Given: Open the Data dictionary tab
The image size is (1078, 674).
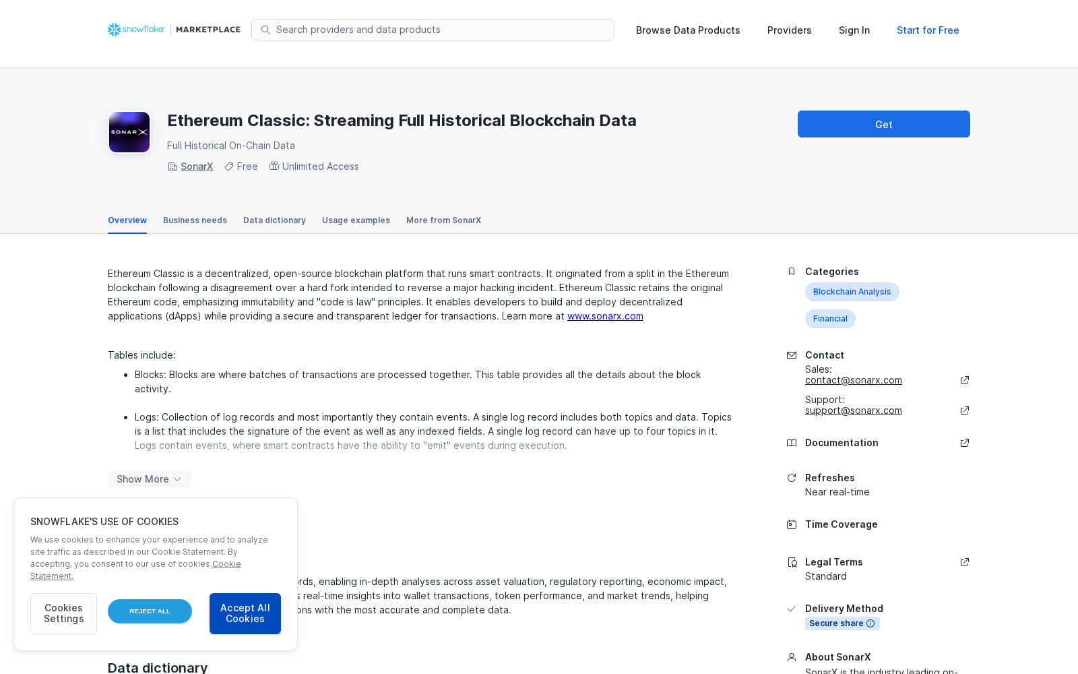Looking at the screenshot, I should point(274,220).
